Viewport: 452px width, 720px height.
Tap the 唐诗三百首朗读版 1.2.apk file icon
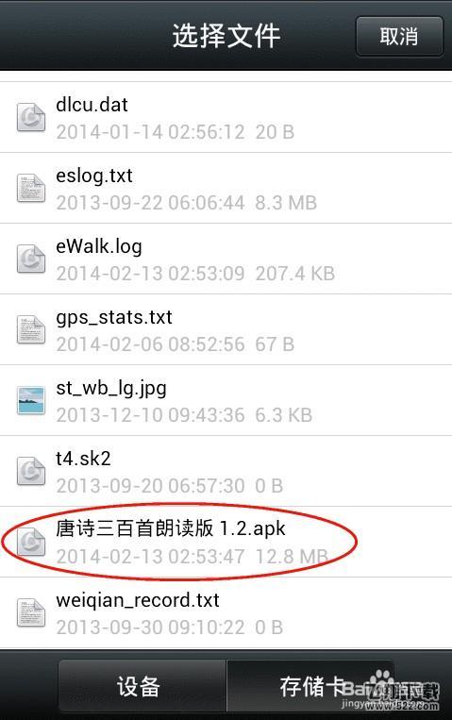coord(31,542)
